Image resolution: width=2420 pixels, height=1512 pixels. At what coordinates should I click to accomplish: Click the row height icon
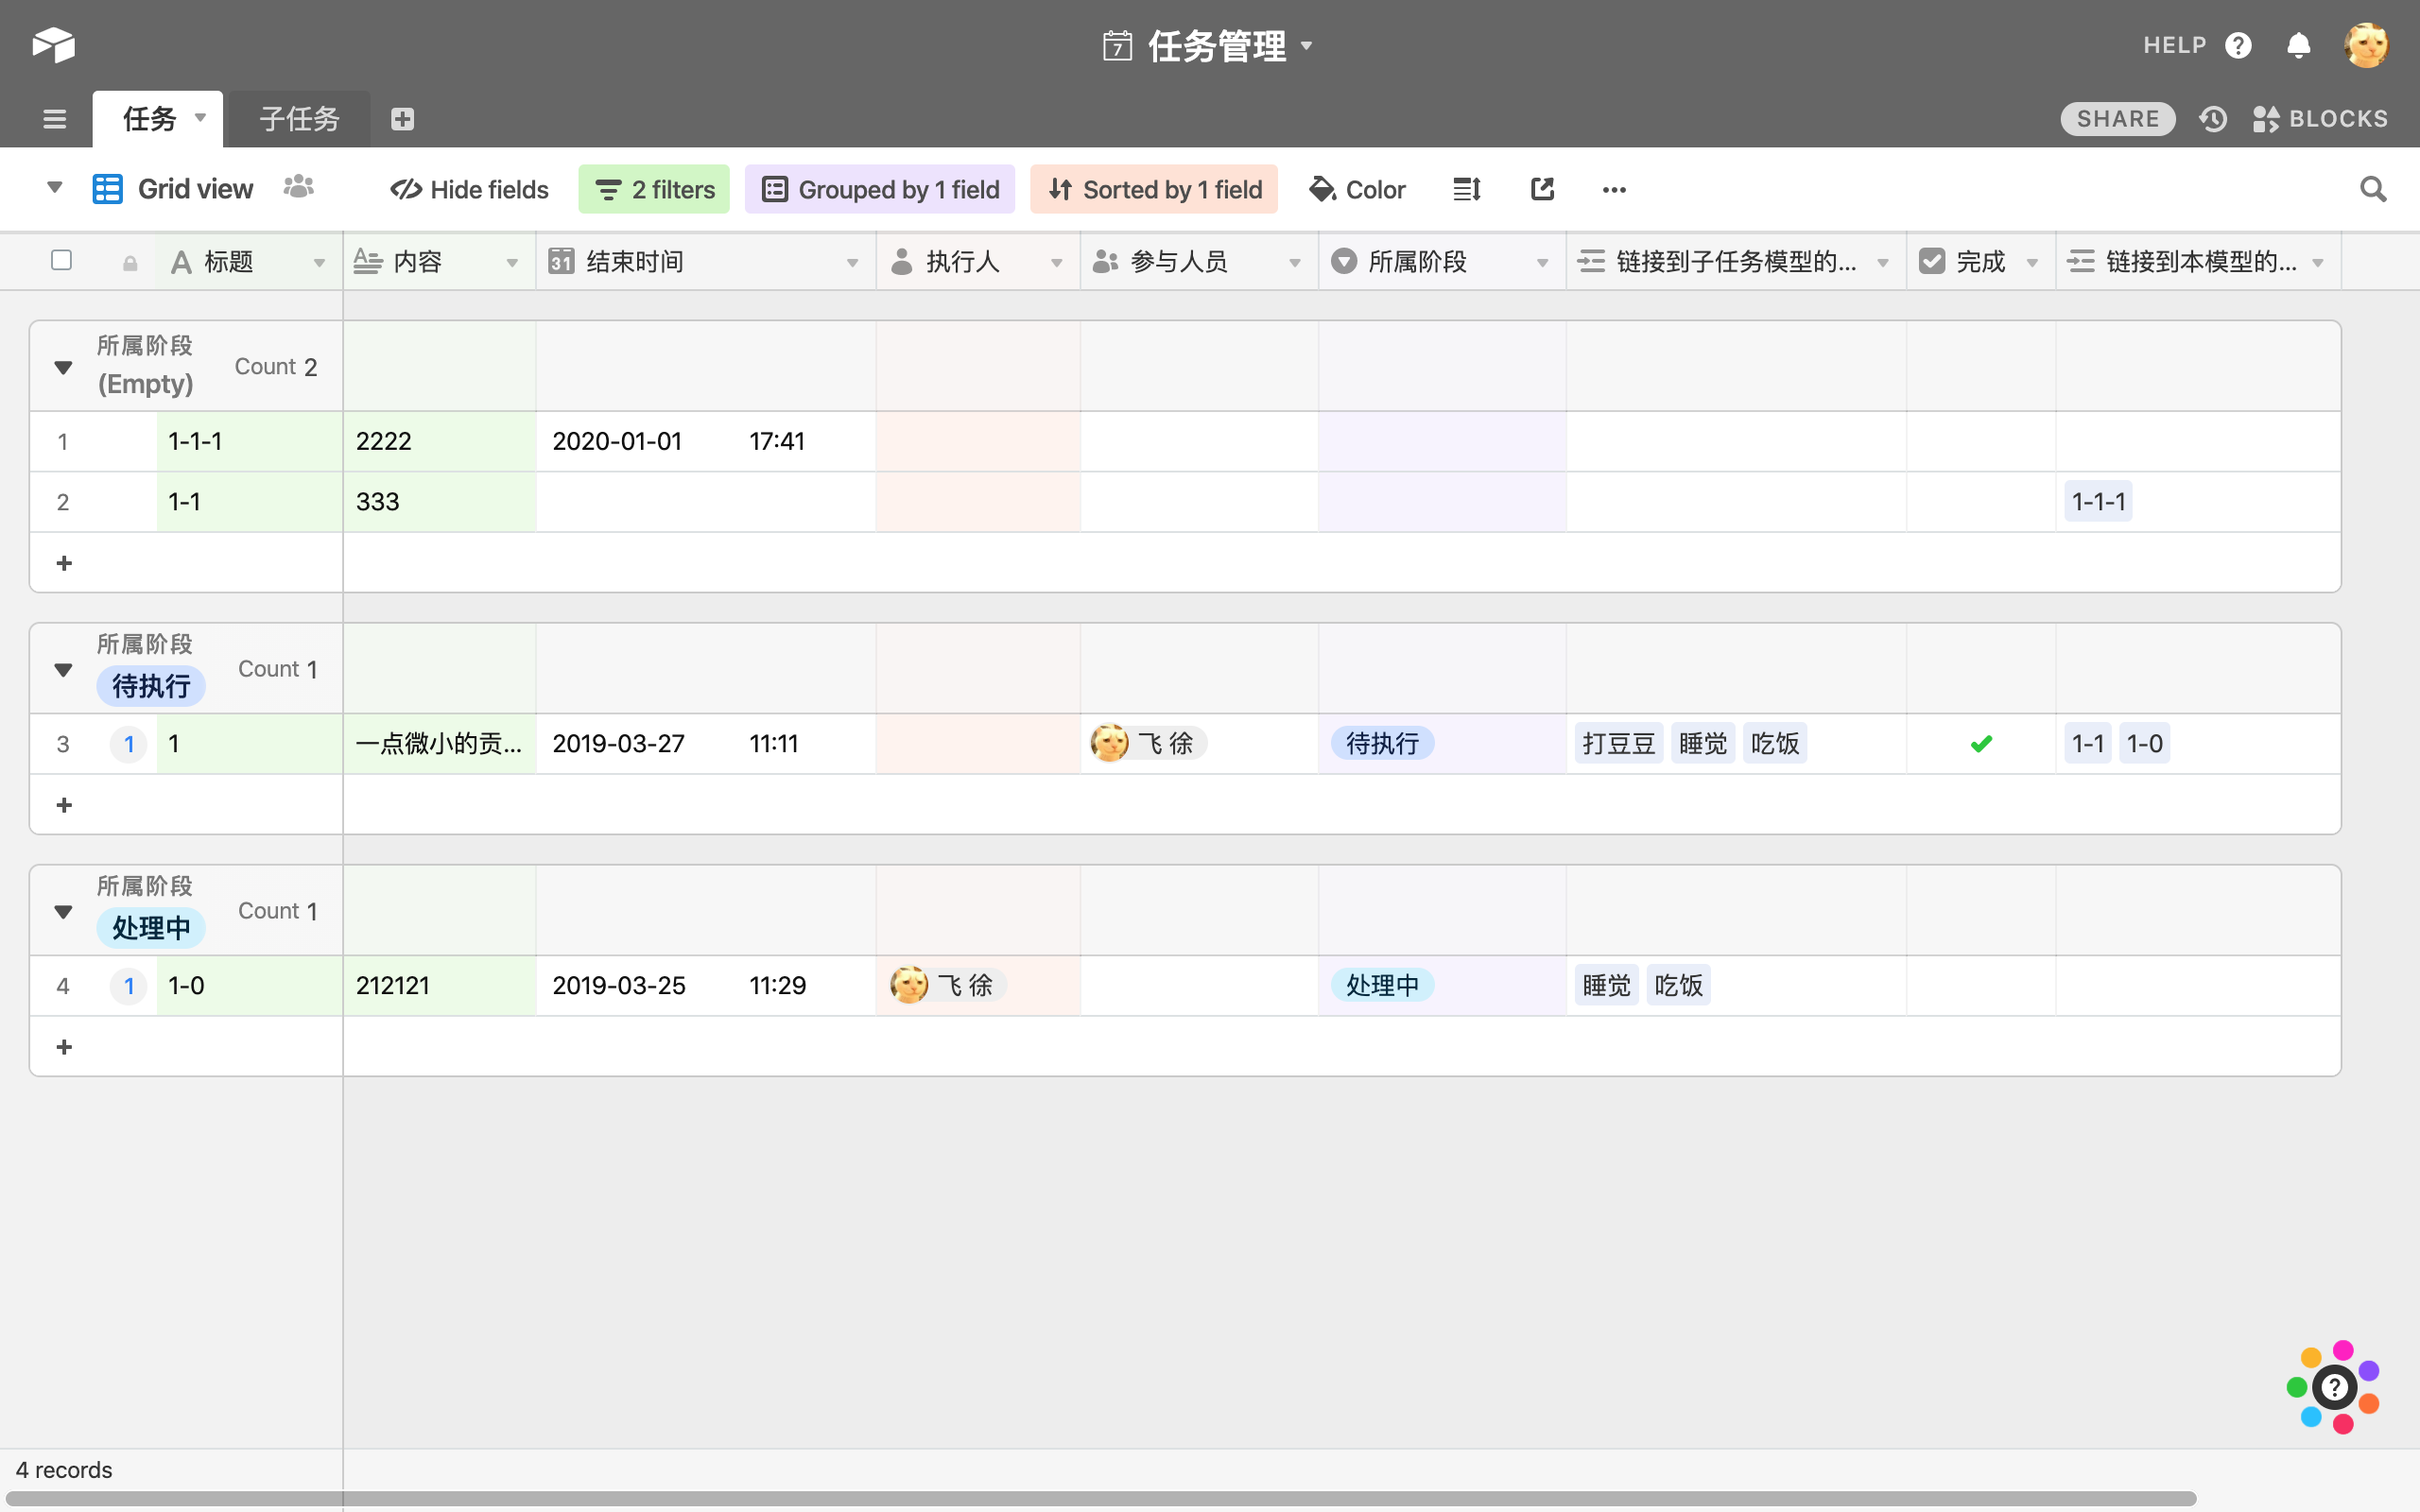(x=1466, y=189)
